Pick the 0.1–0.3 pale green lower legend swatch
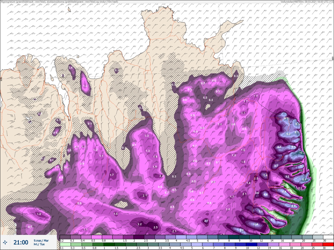 [65, 245]
